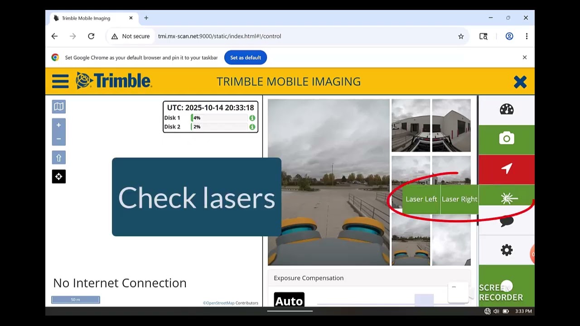Open the map layers icon

(59, 106)
